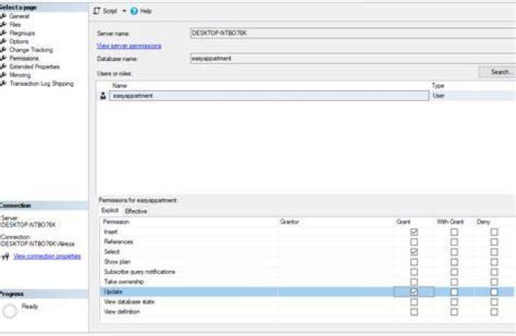The height and width of the screenshot is (336, 516).
Task: Open the Mirroring page
Action: (20, 75)
